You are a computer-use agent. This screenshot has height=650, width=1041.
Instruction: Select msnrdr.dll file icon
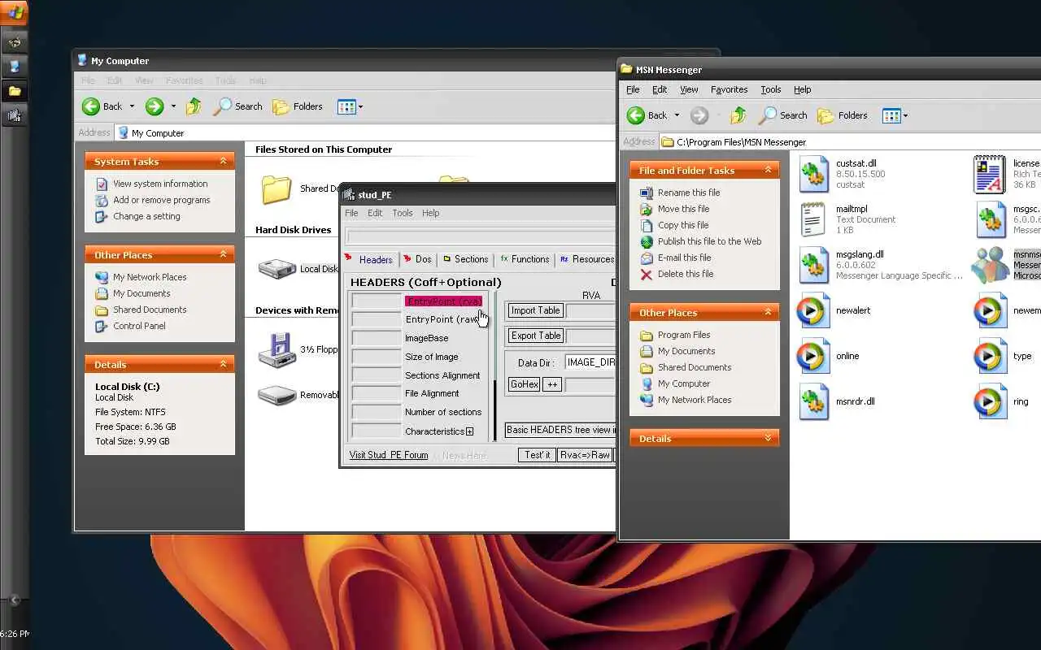click(x=813, y=401)
